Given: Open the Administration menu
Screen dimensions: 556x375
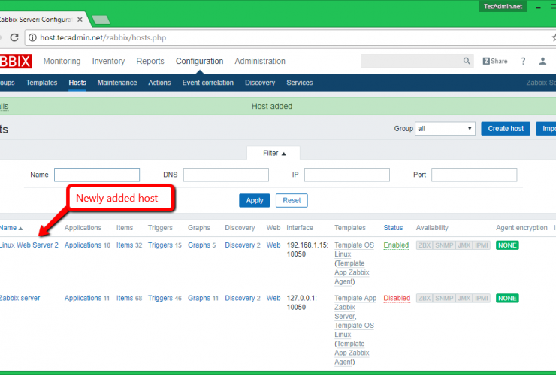Looking at the screenshot, I should pyautogui.click(x=260, y=61).
